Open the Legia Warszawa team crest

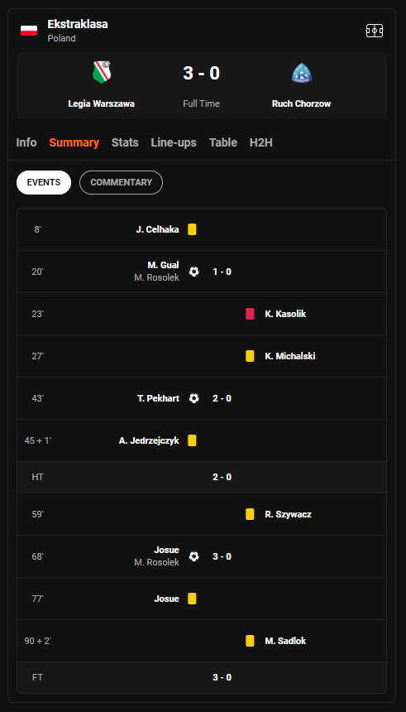tap(102, 73)
